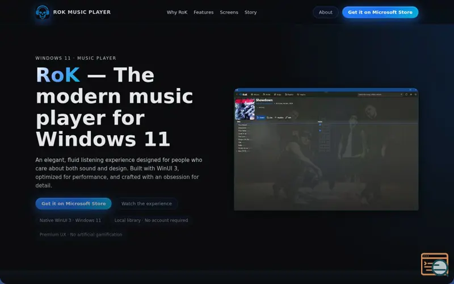Click Local library · No account required chip
Viewport: 454px width, 284px height.
coord(151,220)
